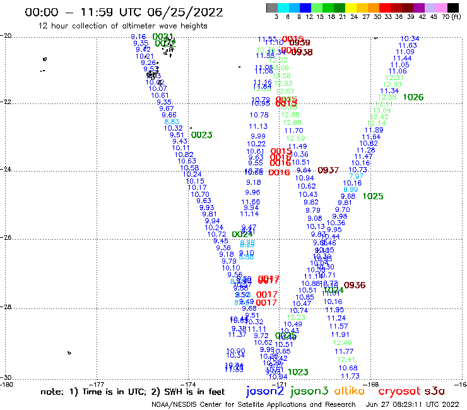Pick the purple color scale segment
467x410 pixels.
tap(419, 8)
